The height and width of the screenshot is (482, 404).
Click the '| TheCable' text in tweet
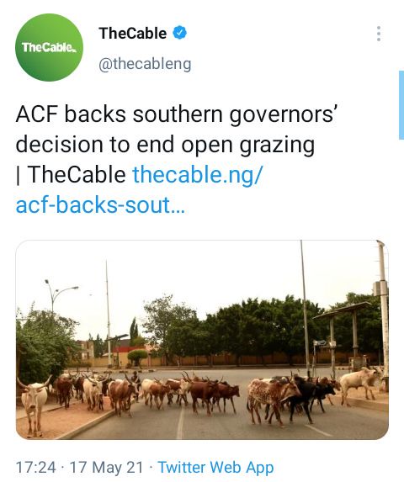(71, 174)
